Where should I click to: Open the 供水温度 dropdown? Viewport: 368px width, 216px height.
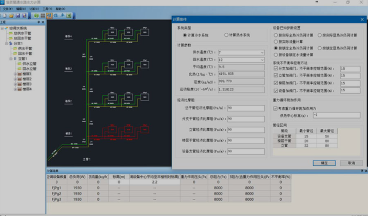coord(262,53)
